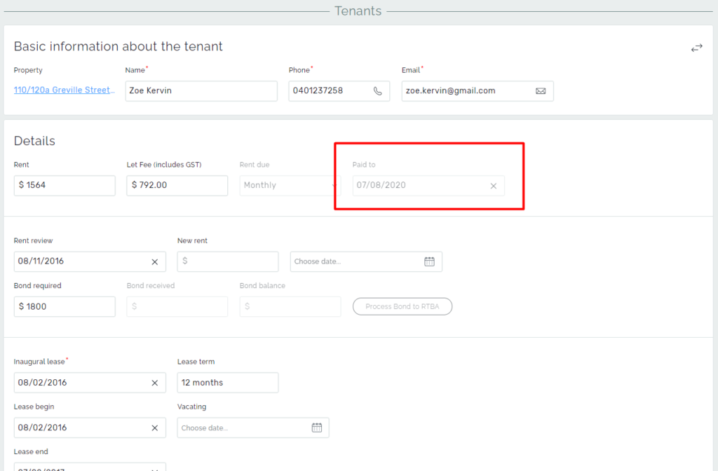The width and height of the screenshot is (718, 471).
Task: Click the swap arrows icon in tenant header
Action: (696, 48)
